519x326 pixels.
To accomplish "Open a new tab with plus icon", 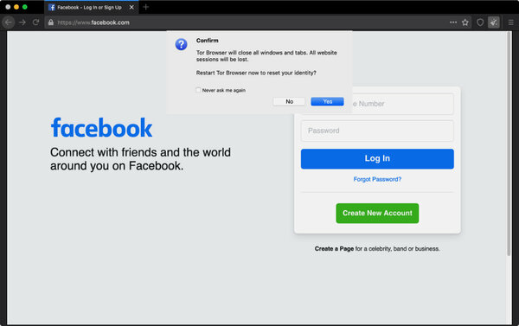I will click(x=145, y=7).
